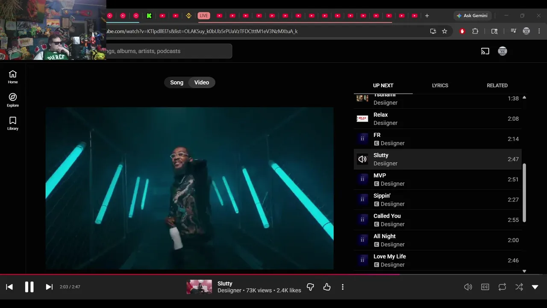Dislike the song Slutty

[310, 287]
